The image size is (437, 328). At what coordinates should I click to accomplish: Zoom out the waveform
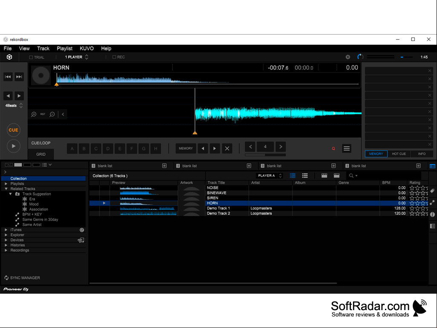[52, 114]
